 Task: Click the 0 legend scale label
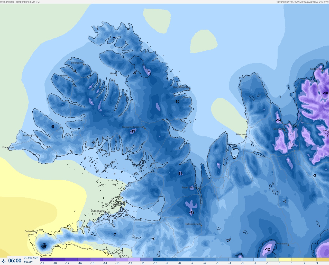(279, 263)
